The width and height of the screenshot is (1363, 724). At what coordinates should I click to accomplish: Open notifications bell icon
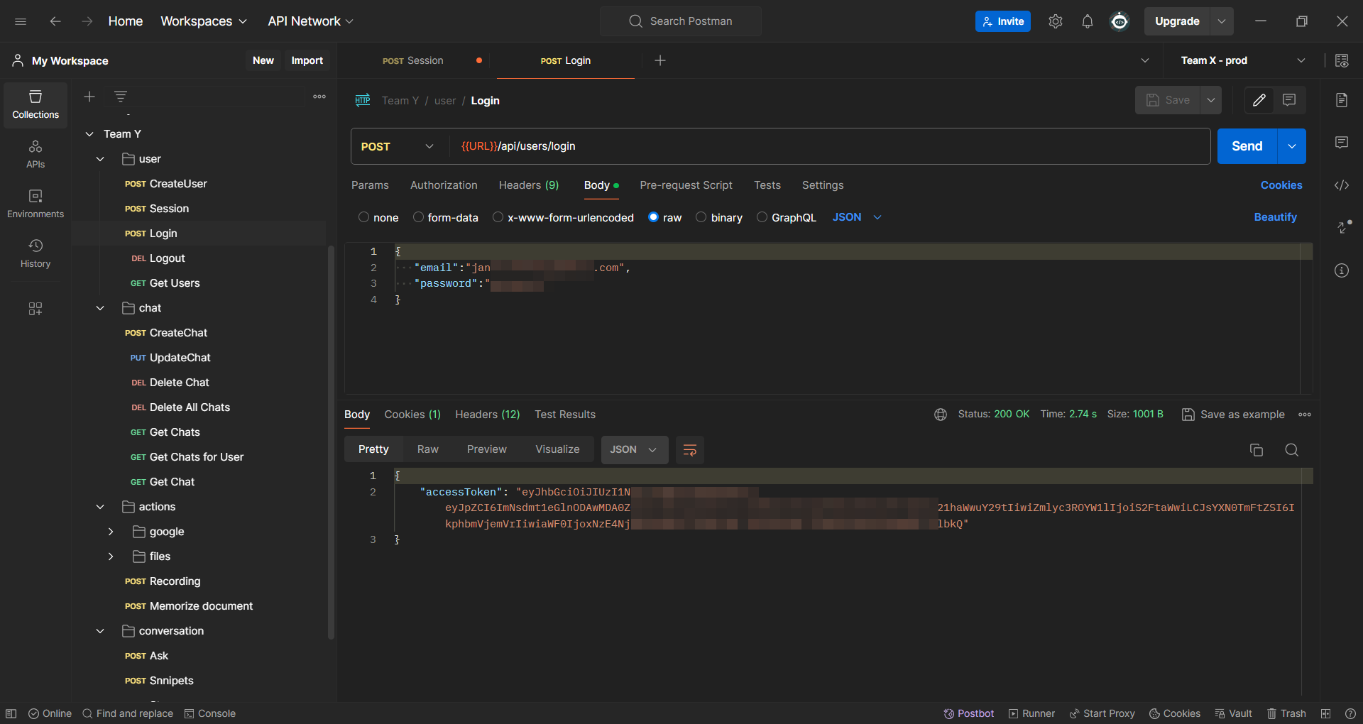[1087, 21]
